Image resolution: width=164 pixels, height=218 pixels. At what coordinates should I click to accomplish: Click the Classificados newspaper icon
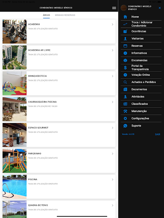[x=125, y=104]
